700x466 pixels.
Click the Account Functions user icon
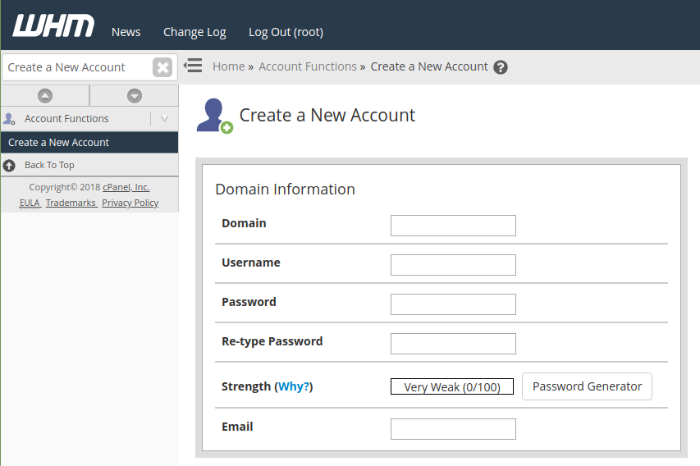9,119
